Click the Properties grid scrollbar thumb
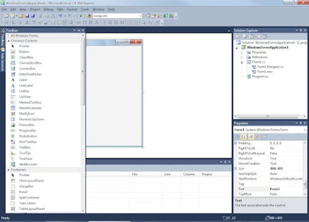 (305, 185)
